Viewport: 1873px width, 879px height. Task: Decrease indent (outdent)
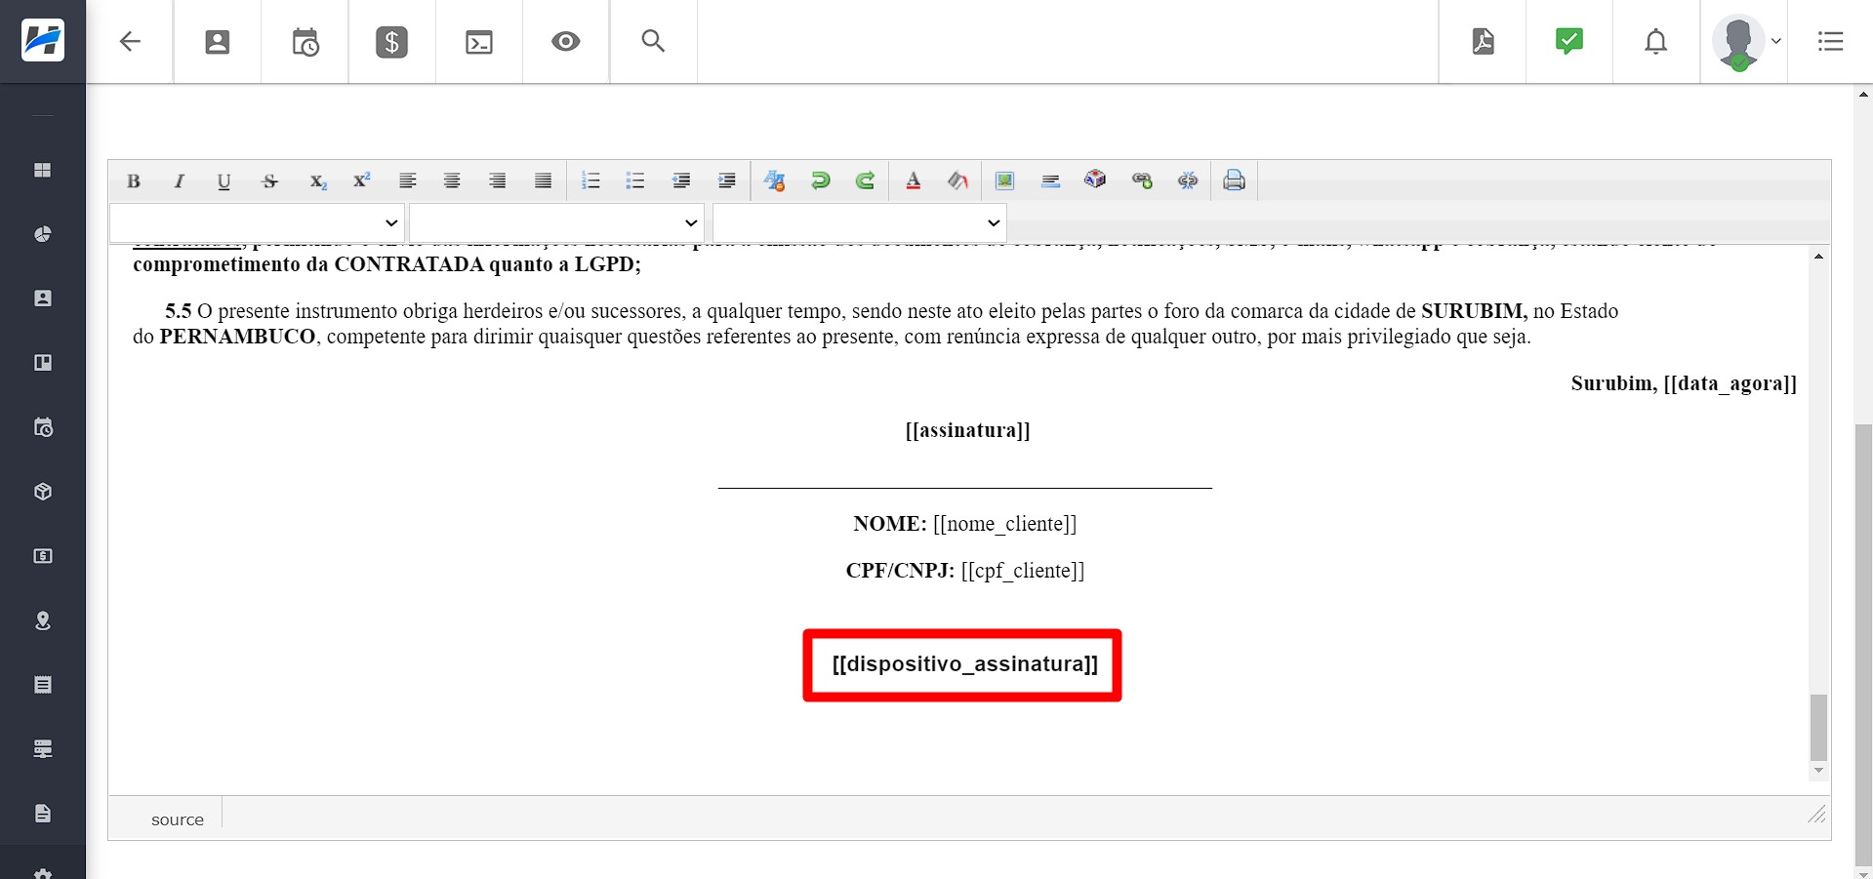point(681,181)
